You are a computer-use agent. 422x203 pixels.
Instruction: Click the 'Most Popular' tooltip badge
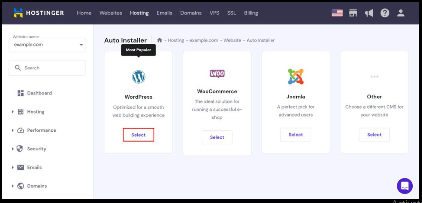tap(138, 50)
